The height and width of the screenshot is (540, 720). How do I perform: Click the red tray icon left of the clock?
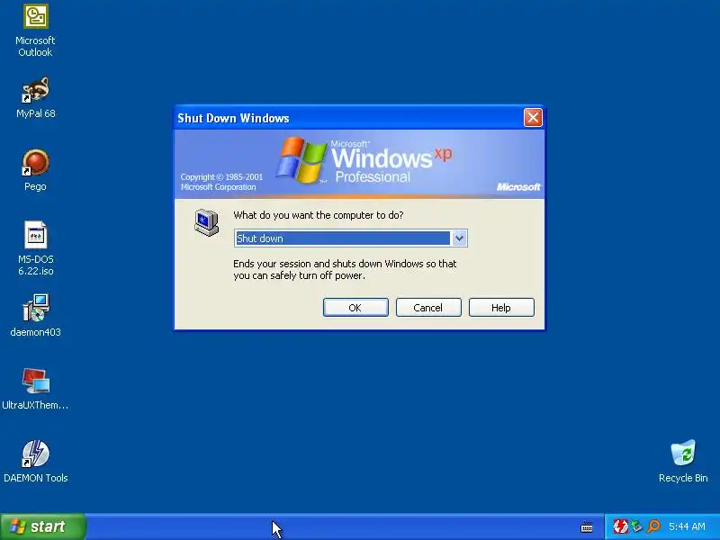620,526
